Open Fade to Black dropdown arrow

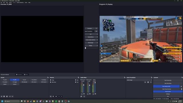click(x=97, y=40)
